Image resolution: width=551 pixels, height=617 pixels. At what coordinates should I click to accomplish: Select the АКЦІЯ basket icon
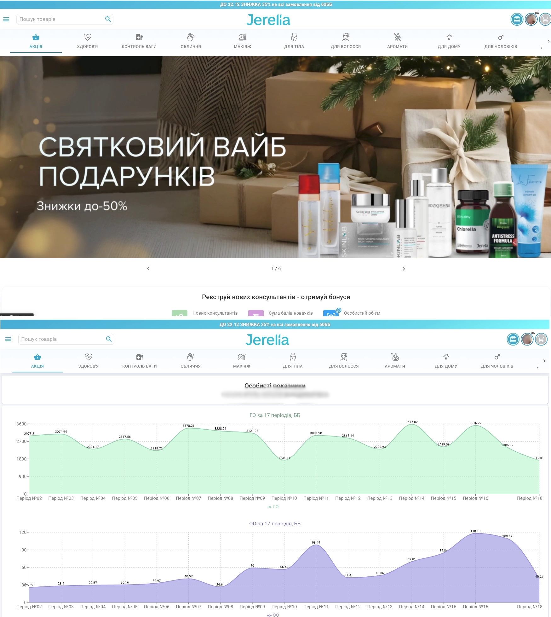point(36,38)
